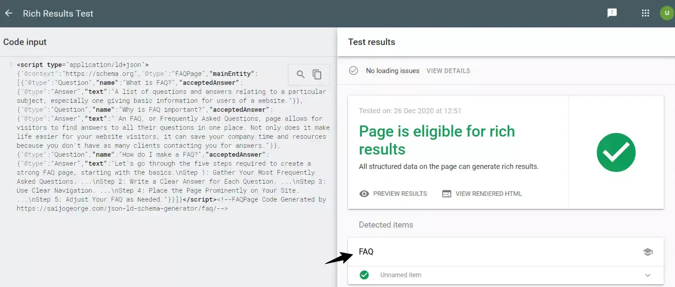Click line number 1 in code gutter

(x=11, y=65)
